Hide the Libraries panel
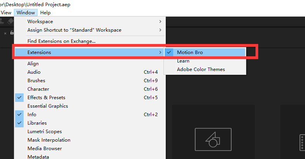The image size is (305, 159). click(37, 123)
